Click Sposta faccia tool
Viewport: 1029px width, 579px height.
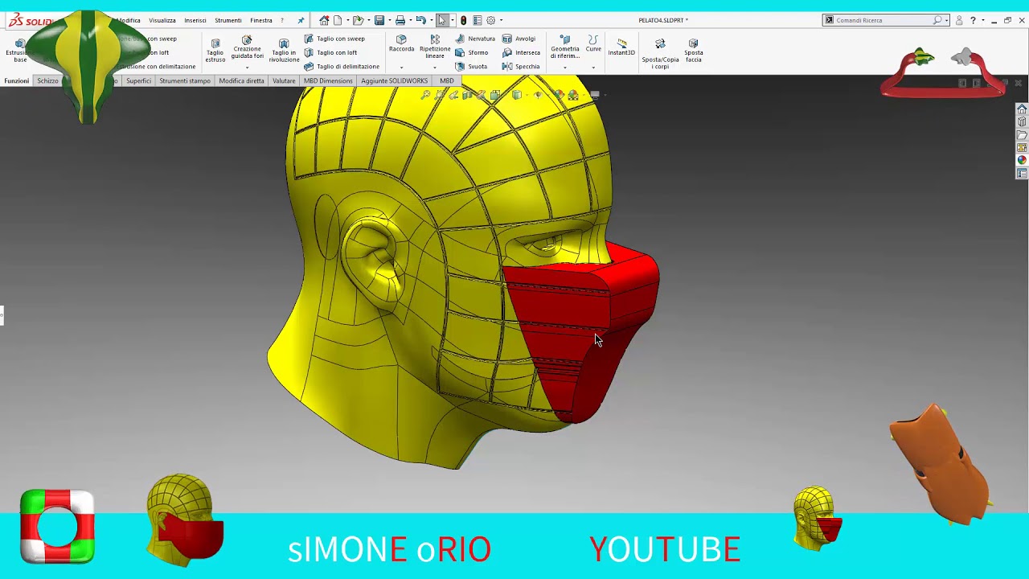[x=694, y=51]
